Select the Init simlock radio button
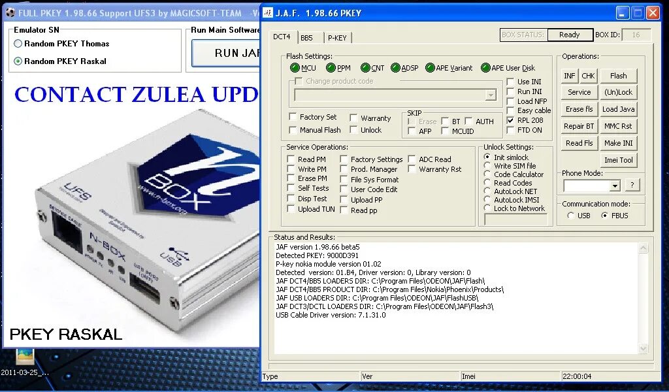Screen dimensions: 669x392 [x=487, y=157]
